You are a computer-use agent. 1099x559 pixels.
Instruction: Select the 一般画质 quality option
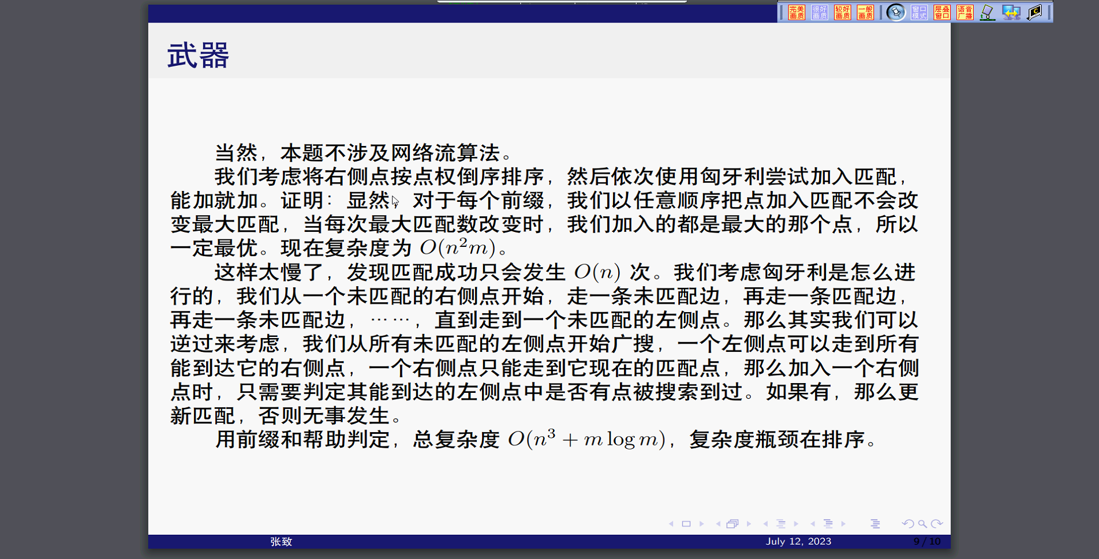[865, 12]
